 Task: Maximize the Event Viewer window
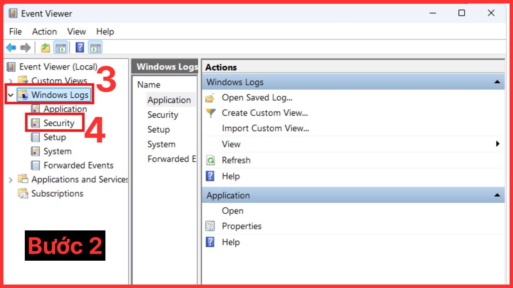462,13
